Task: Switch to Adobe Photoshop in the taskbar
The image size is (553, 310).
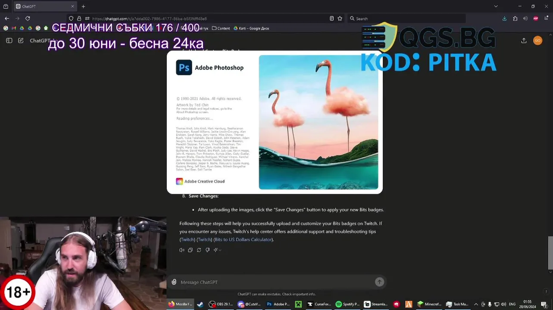Action: click(x=278, y=304)
